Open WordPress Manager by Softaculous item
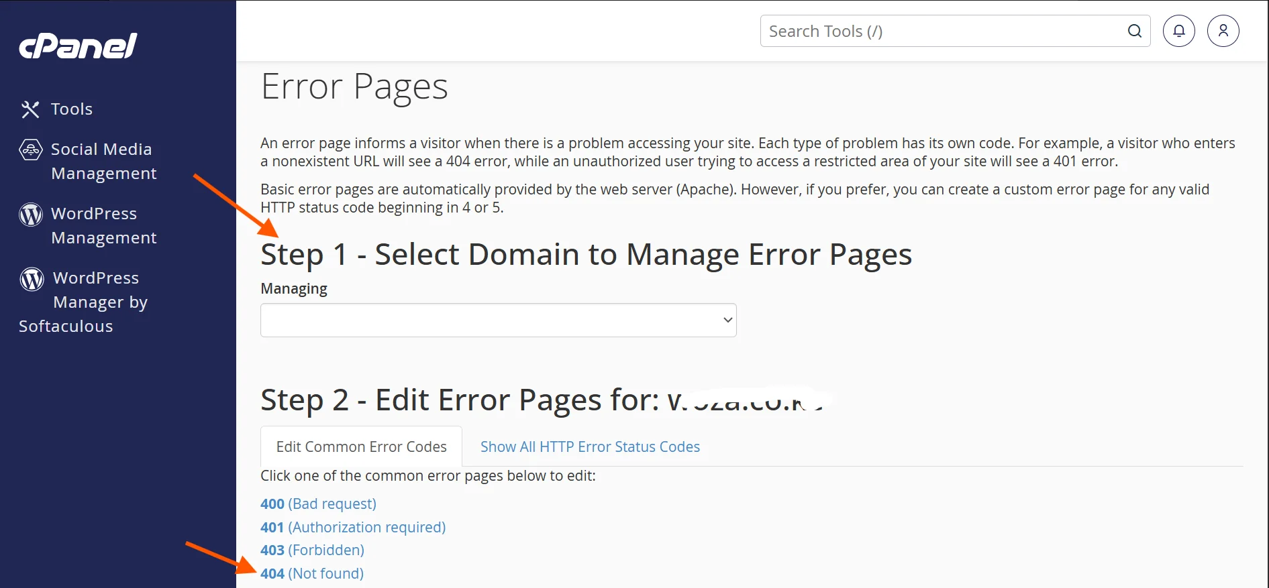This screenshot has width=1269, height=588. pyautogui.click(x=83, y=302)
